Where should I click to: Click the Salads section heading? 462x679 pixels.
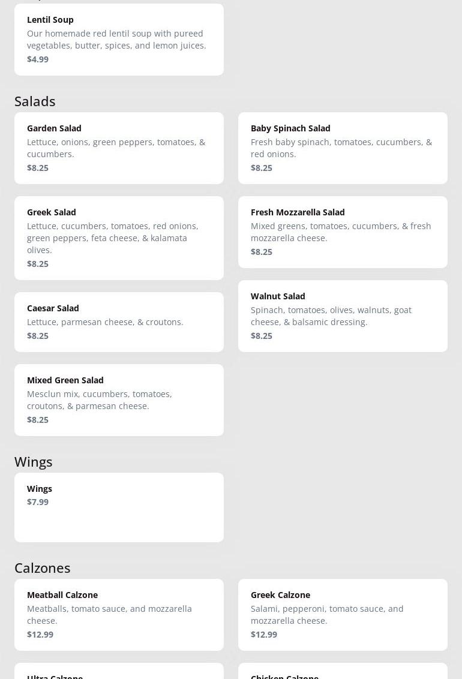pyautogui.click(x=35, y=101)
